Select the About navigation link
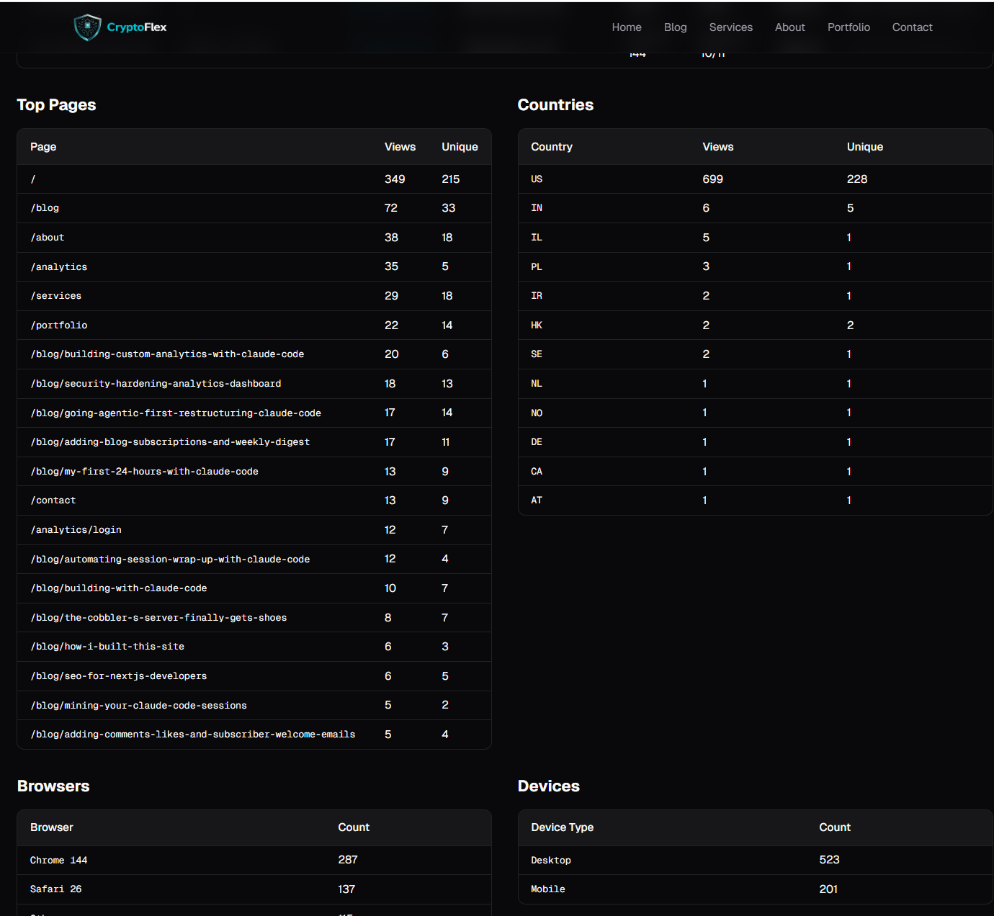994x916 pixels. [789, 27]
